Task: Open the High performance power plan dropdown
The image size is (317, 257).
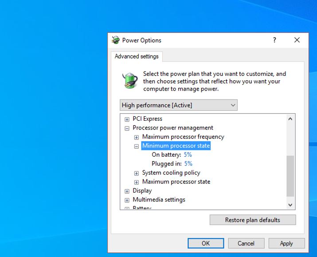Action: pyautogui.click(x=179, y=105)
